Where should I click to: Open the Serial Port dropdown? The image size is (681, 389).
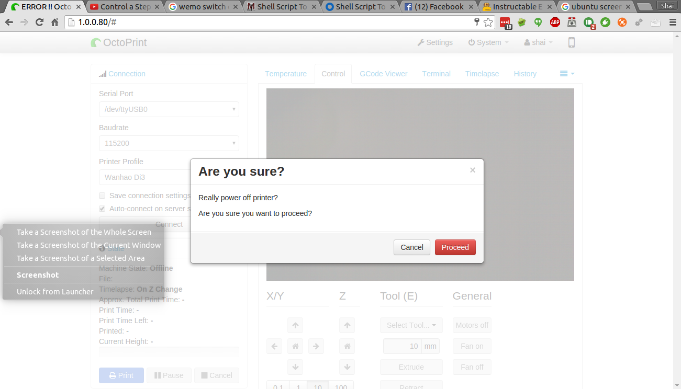click(169, 109)
